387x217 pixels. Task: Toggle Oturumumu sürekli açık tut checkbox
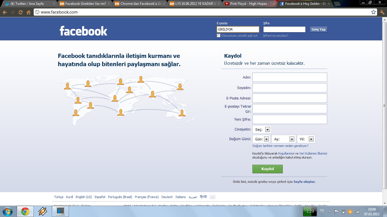click(218, 36)
